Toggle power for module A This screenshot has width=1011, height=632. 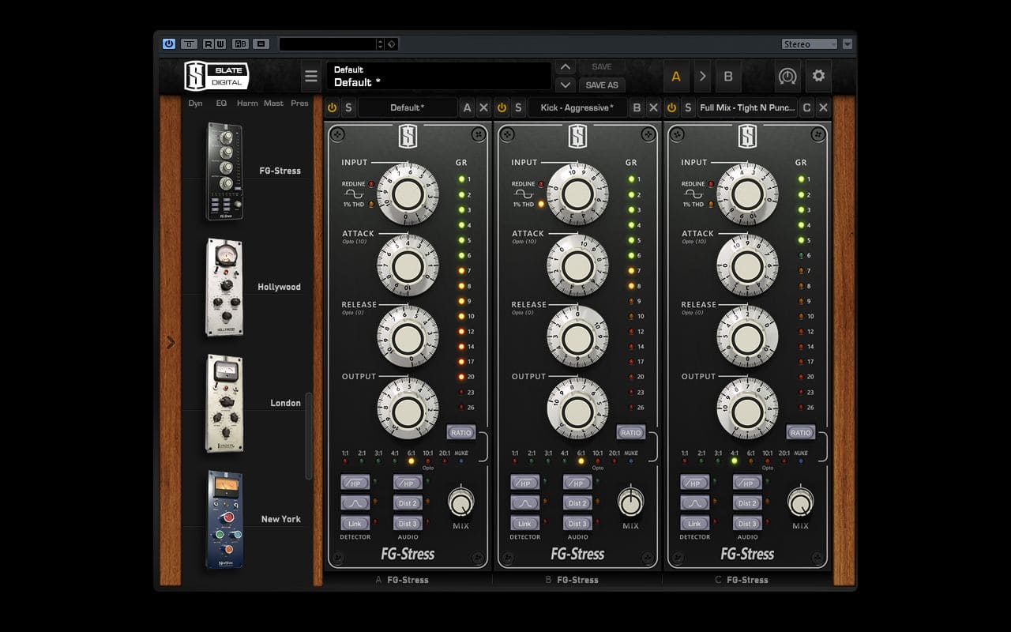tap(332, 107)
